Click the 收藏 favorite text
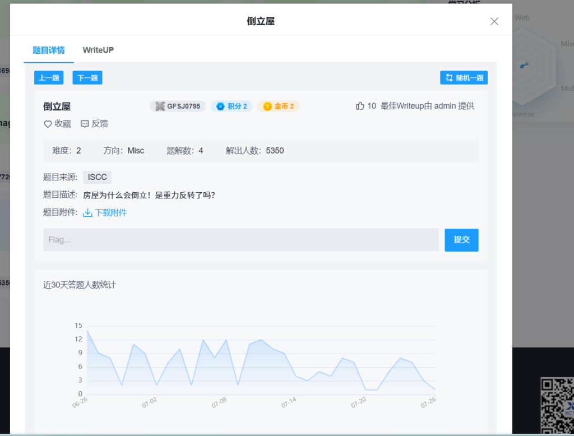 (x=63, y=124)
